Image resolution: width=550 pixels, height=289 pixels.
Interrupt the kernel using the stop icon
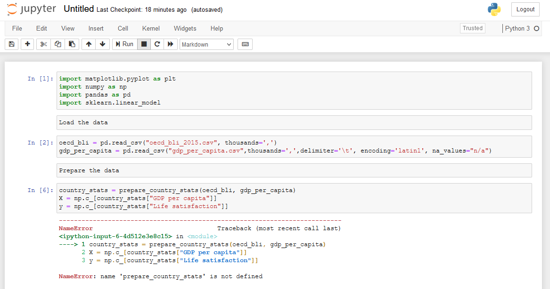point(144,44)
